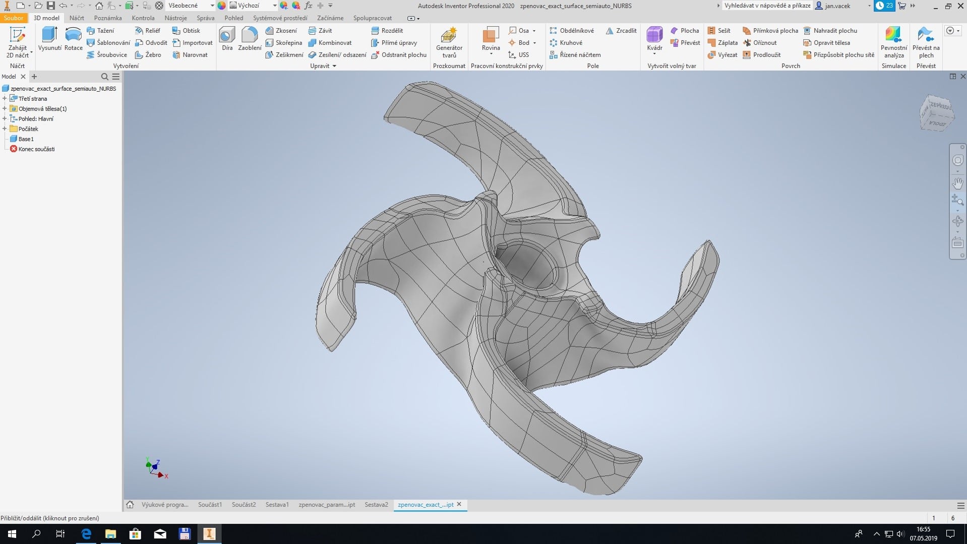
Task: Select the Zrcadlit mirror tool
Action: tap(621, 31)
